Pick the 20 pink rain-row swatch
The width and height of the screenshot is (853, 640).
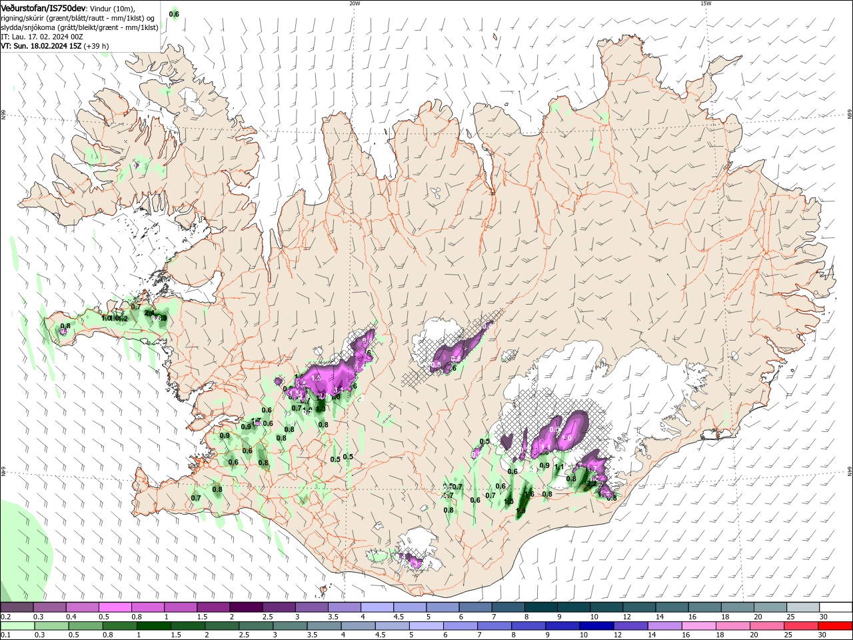click(x=768, y=626)
